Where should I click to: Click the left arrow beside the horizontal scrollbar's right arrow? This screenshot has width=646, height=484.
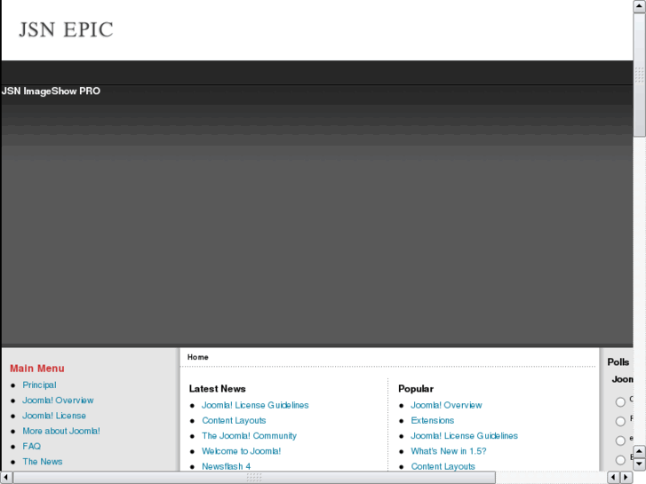click(613, 478)
